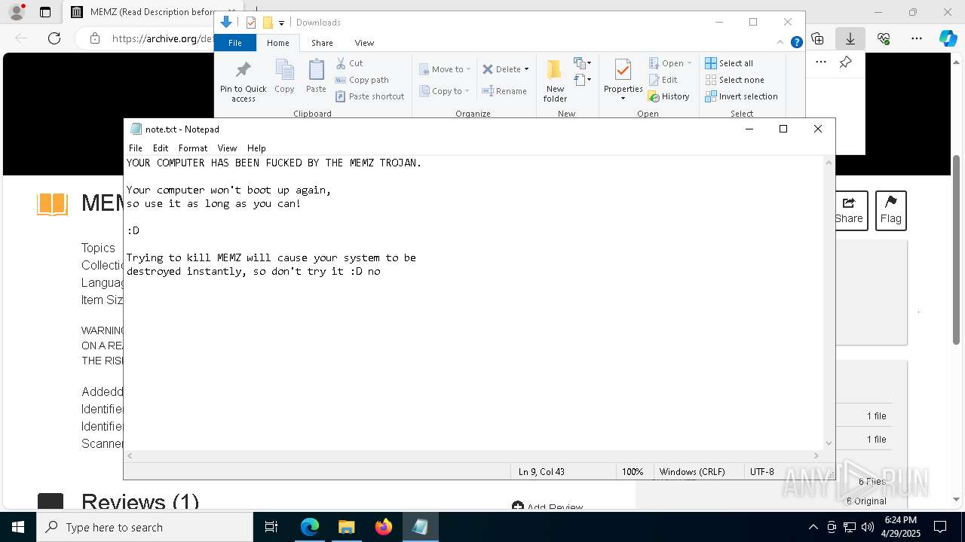Open Customize Quick Access Toolbar dropdown
The width and height of the screenshot is (965, 542).
pos(281,23)
